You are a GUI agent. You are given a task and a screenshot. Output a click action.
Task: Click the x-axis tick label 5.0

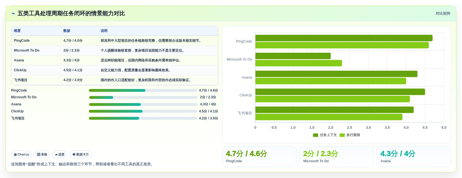tap(444, 128)
